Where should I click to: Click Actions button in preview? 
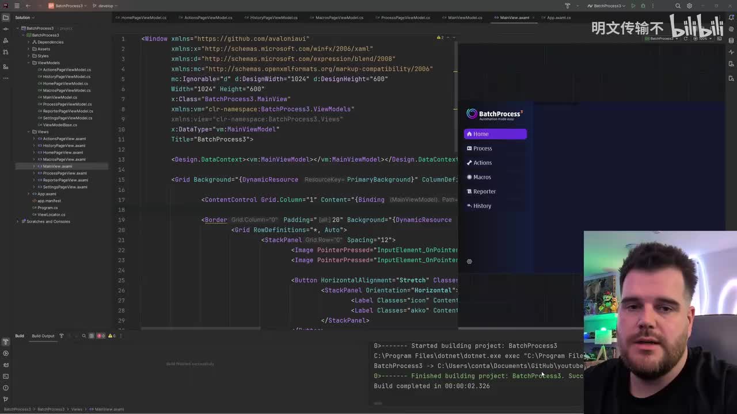495,163
